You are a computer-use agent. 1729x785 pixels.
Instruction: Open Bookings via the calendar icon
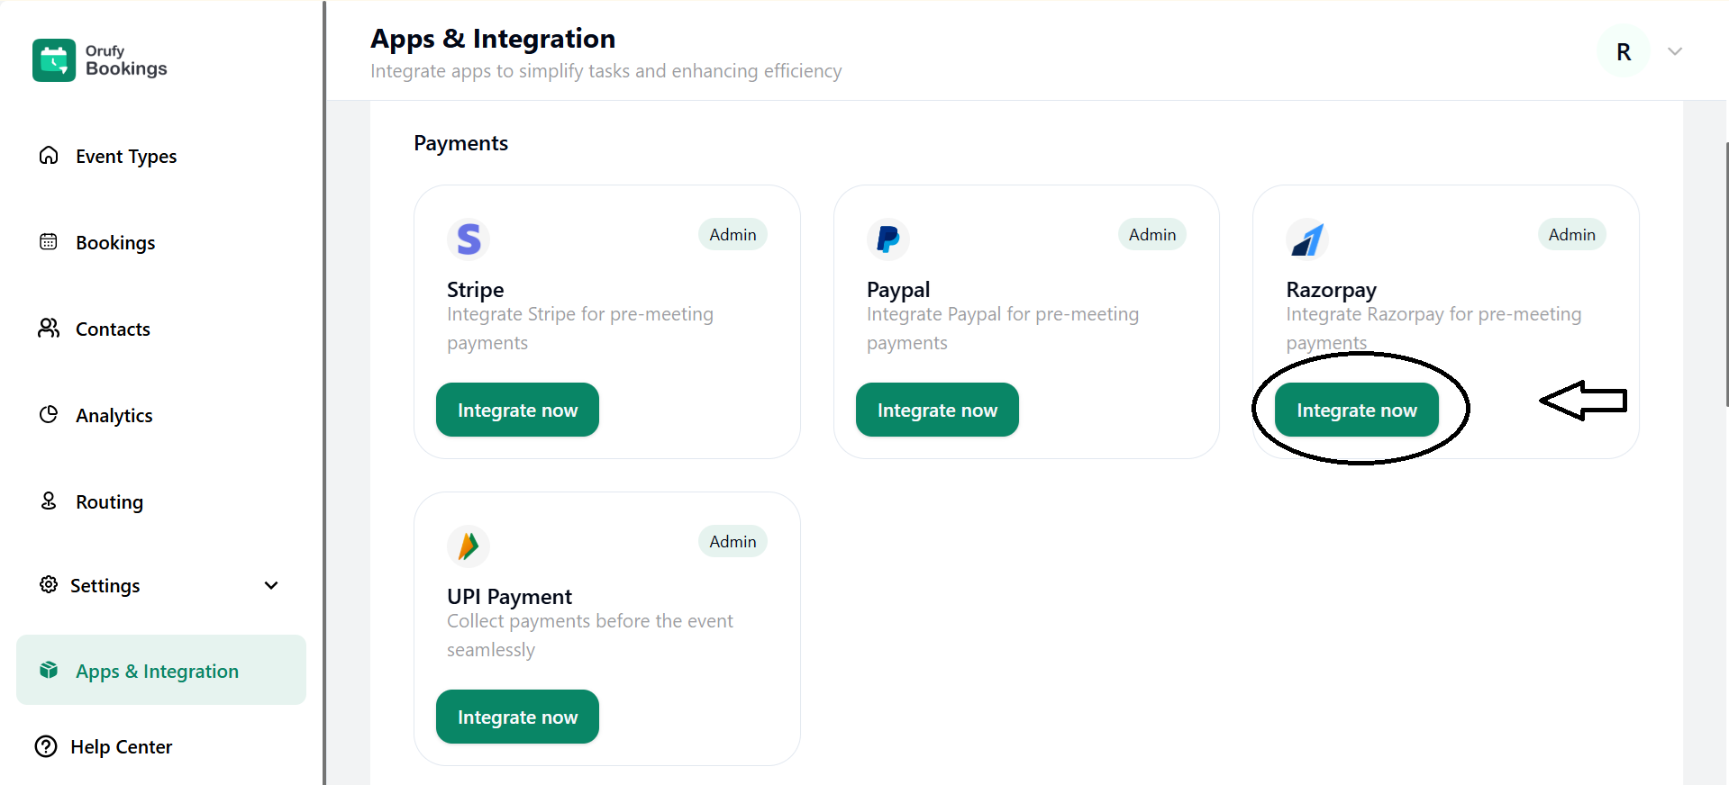click(49, 241)
